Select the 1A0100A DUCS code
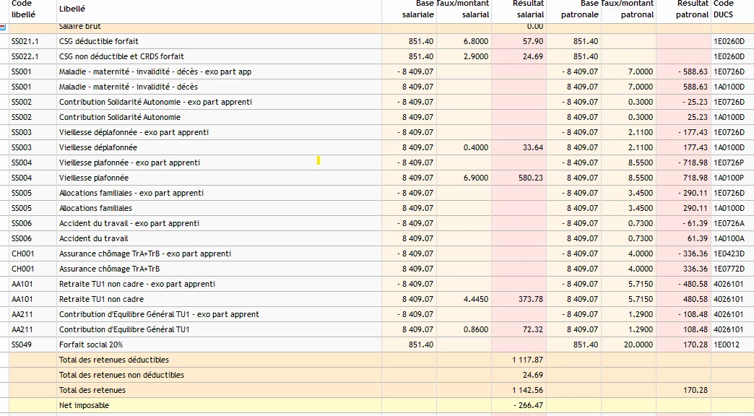 729,238
